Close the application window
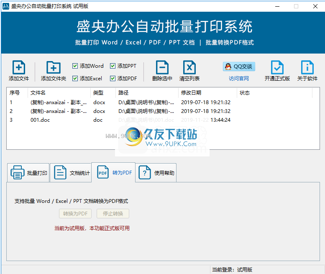 pos(315,6)
